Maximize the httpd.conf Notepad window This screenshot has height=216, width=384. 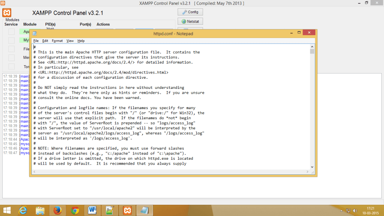[x=299, y=33]
